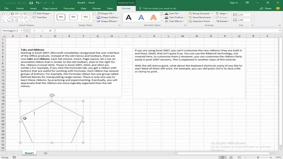
Task: Switch to Normal view icon in status bar
Action: click(x=222, y=157)
